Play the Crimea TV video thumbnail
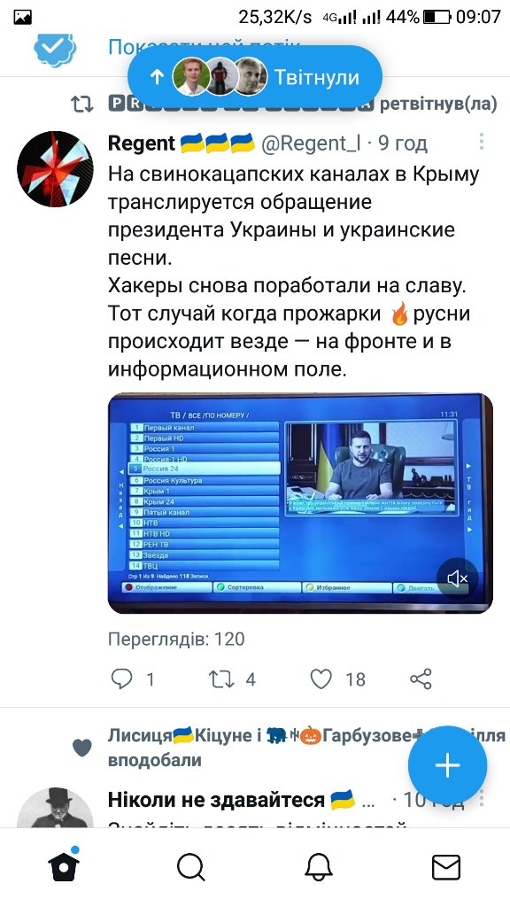The width and height of the screenshot is (510, 907). (300, 503)
